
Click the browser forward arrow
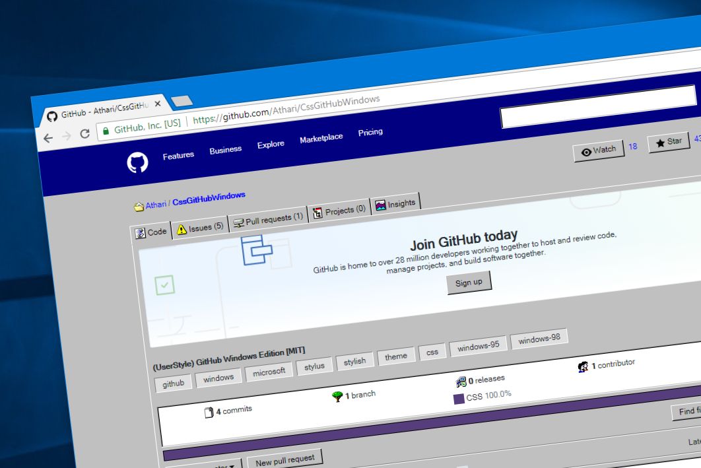66,136
